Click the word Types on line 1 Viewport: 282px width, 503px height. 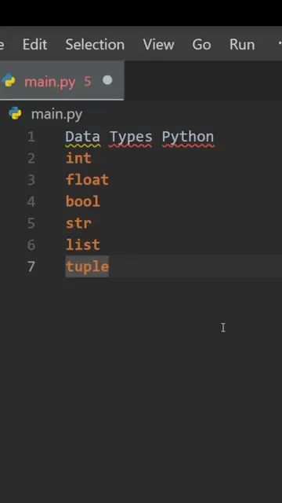pos(131,138)
